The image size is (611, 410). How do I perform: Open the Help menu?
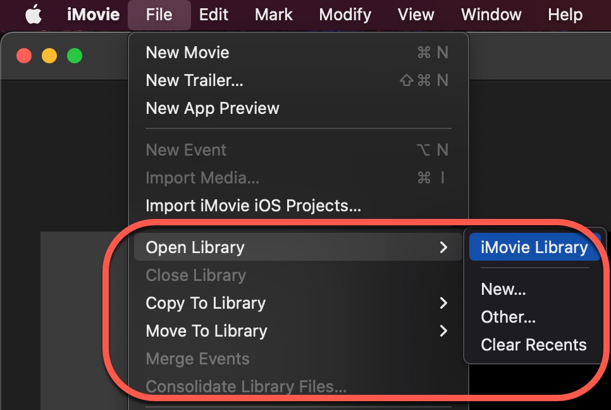[565, 15]
